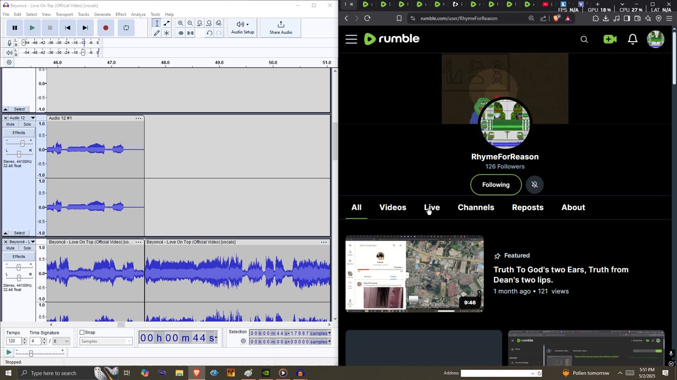Viewport: 677px width, 380px height.
Task: Open the Selection settings gear icon
Action: coord(243,341)
